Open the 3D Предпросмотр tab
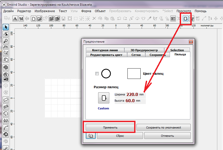Image resolution: width=223 pixels, height=150 pixels. click(144, 50)
